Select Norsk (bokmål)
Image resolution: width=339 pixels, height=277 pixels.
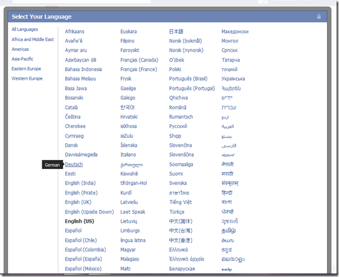186,41
